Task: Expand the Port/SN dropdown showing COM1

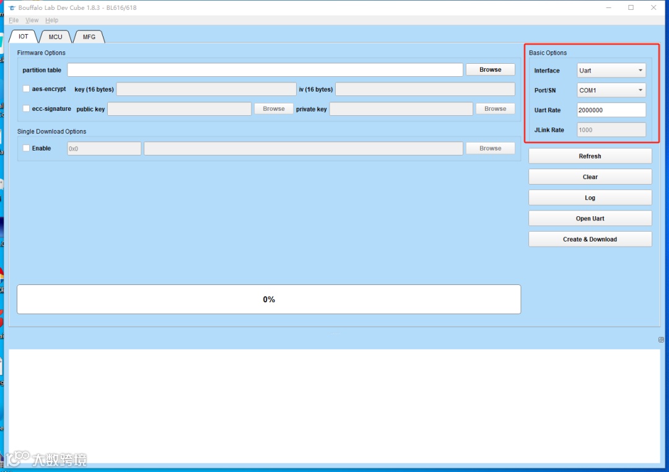Action: (611, 90)
